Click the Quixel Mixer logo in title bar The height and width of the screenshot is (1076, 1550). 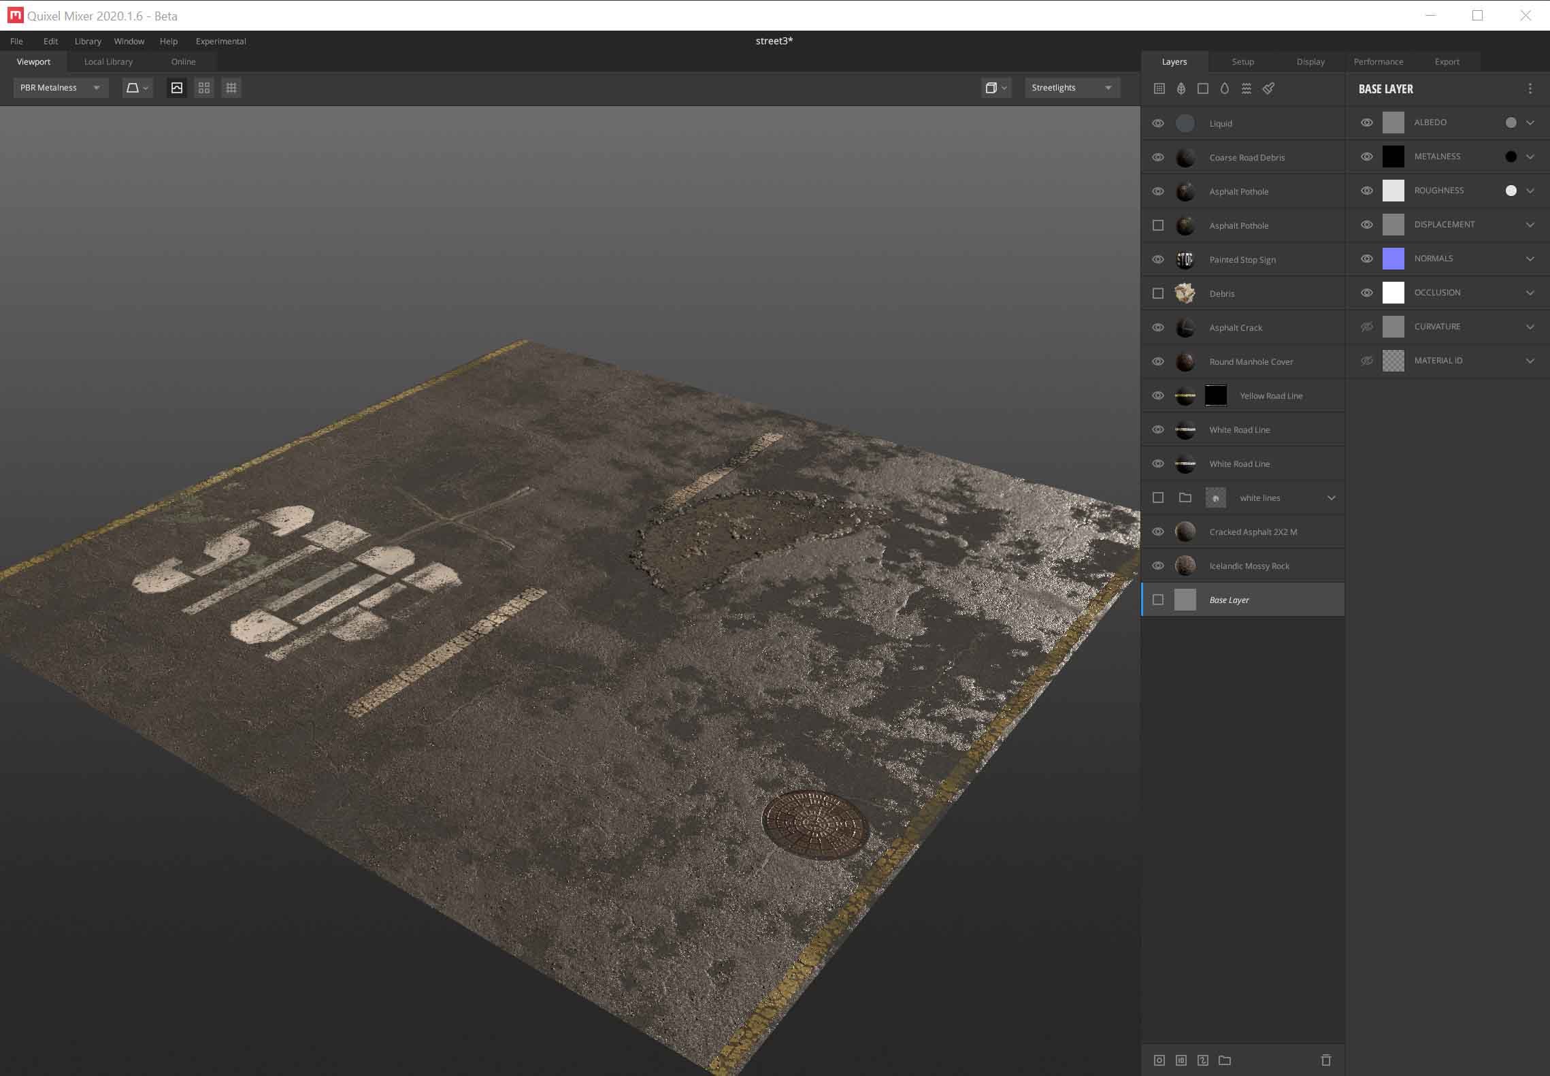point(15,15)
